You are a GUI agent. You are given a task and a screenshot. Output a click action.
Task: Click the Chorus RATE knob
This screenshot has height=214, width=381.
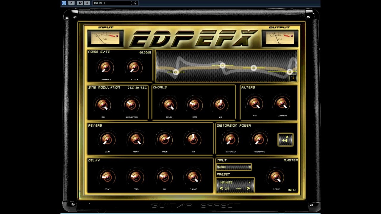195,105
